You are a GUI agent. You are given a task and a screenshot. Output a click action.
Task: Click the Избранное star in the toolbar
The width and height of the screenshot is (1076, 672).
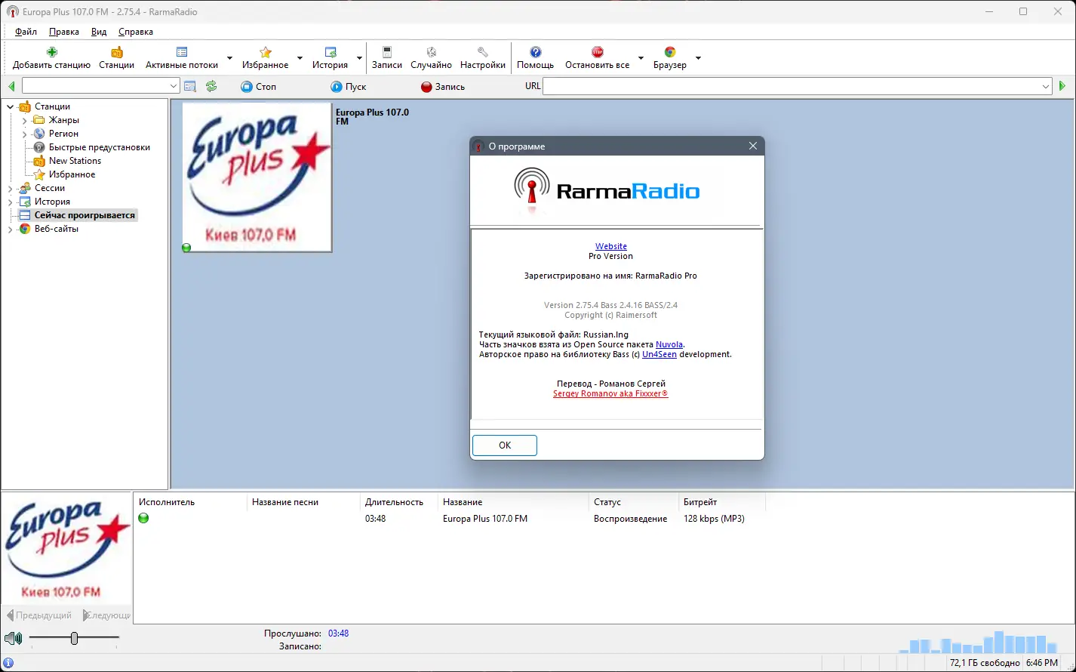click(x=266, y=52)
